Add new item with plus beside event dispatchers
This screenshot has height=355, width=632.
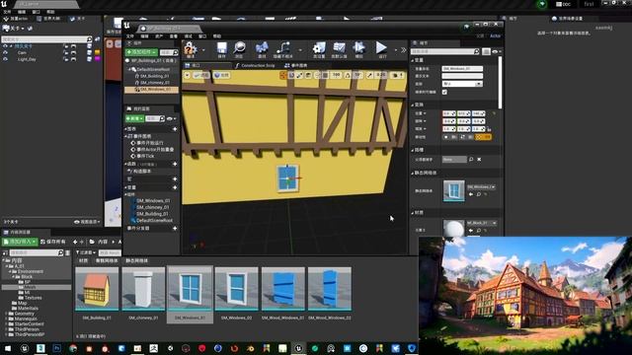[x=175, y=228]
